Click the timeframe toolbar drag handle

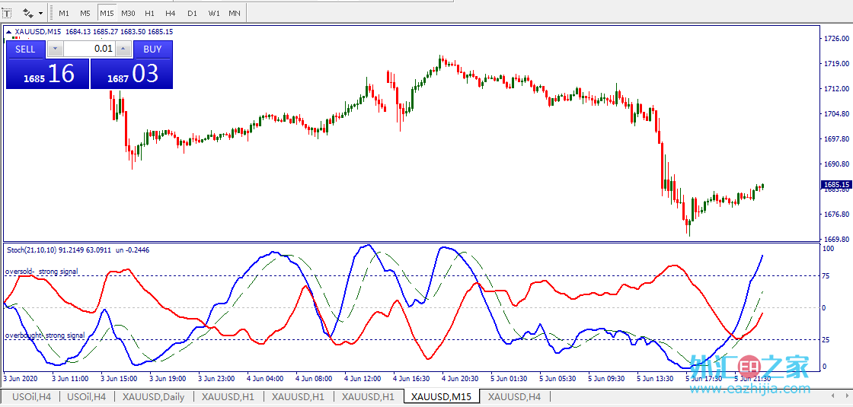point(50,12)
